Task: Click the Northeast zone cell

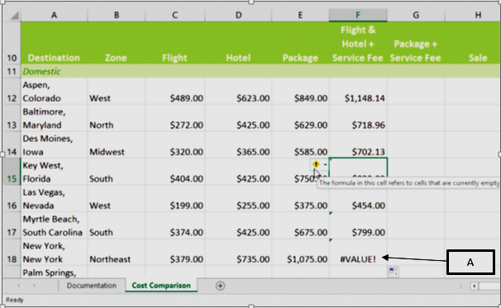Action: pyautogui.click(x=117, y=252)
